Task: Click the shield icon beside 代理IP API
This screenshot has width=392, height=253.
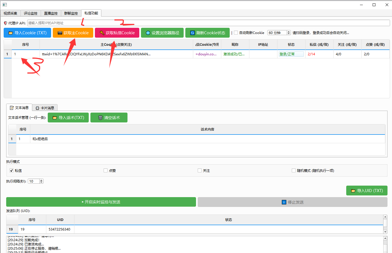Action: click(x=5, y=23)
